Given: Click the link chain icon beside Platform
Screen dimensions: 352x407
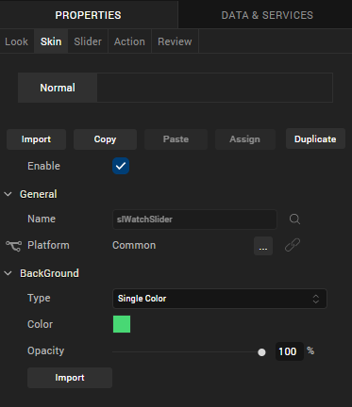Looking at the screenshot, I should click(x=293, y=245).
